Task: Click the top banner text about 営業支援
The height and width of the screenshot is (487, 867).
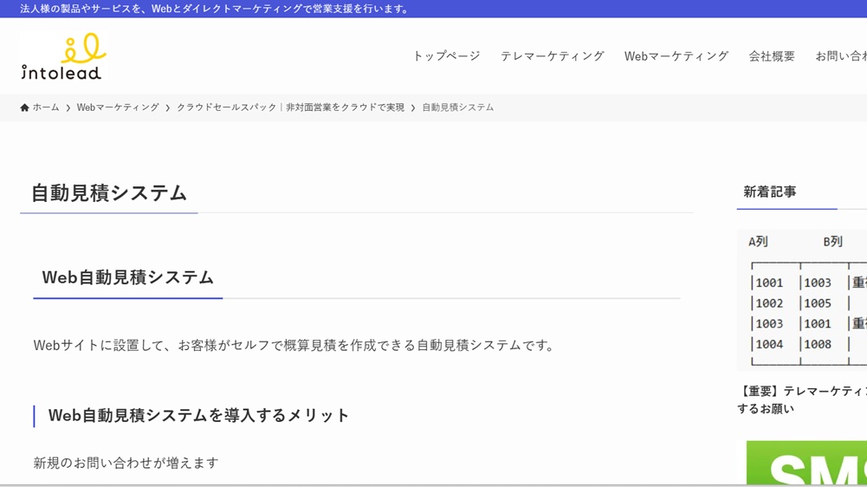Action: point(215,9)
